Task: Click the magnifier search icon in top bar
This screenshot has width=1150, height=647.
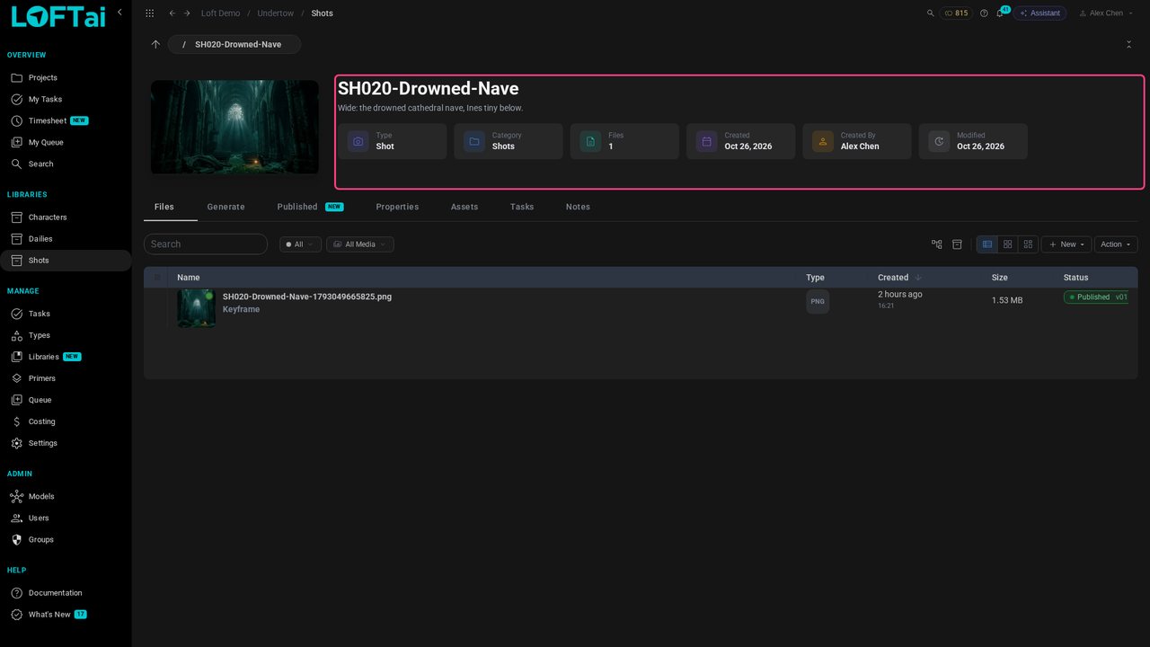Action: 931,13
